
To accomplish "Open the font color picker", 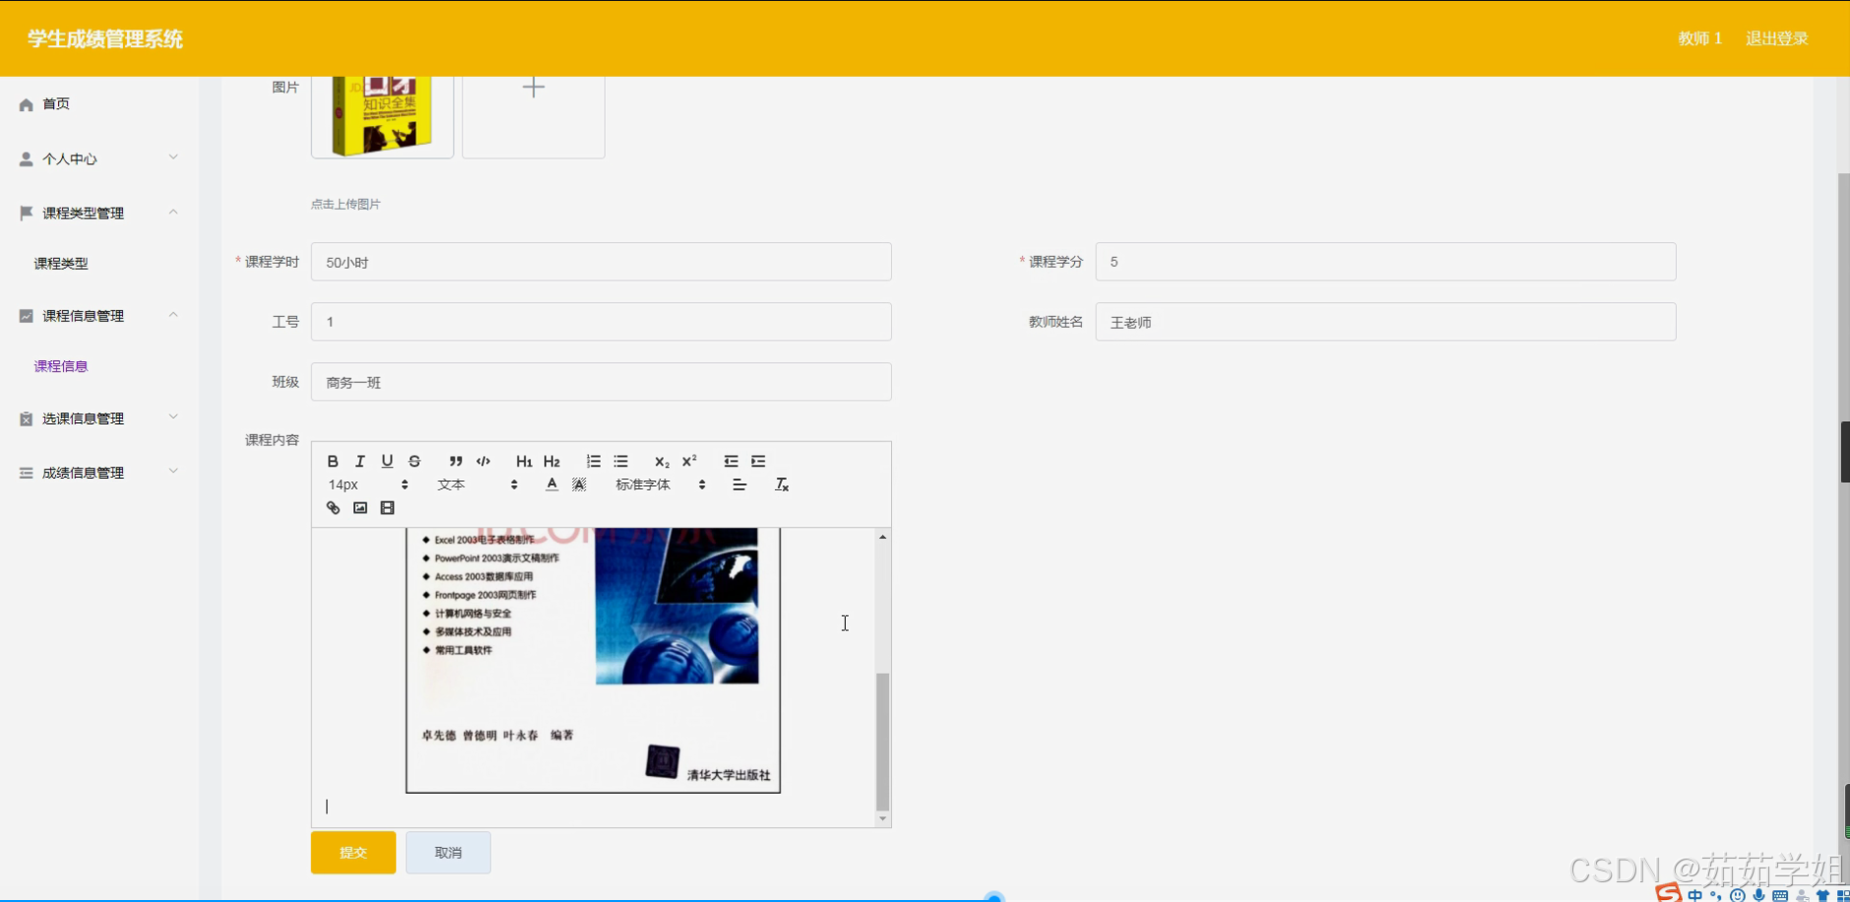I will [x=551, y=484].
